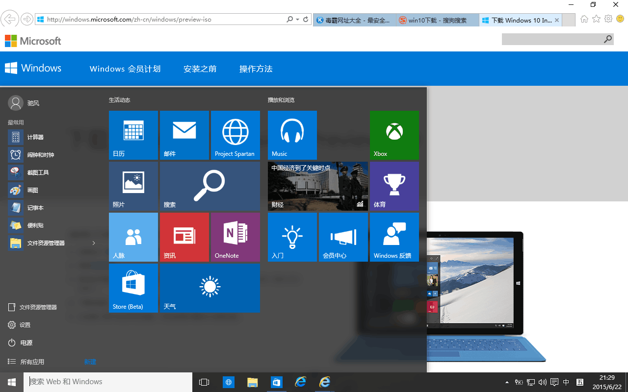The width and height of the screenshot is (628, 392).
Task: Open the Windows 会员计划 nav link
Action: [x=125, y=69]
